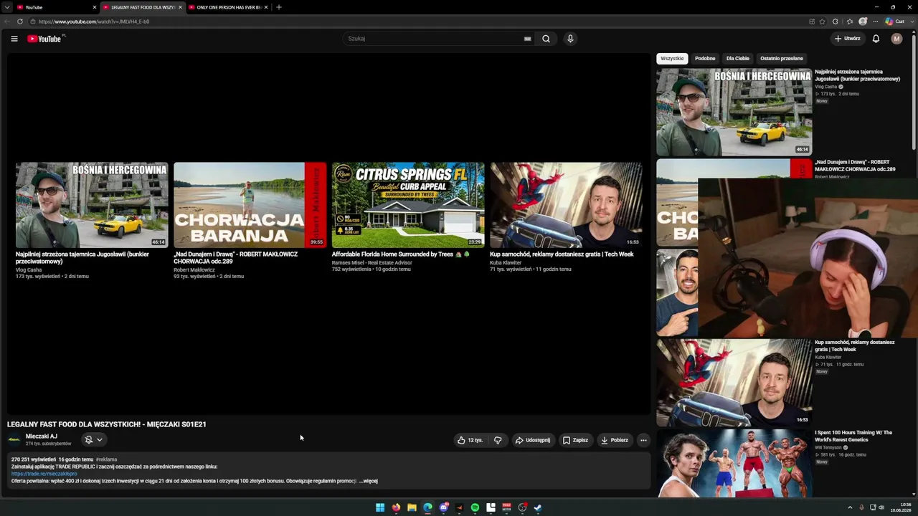Save video with Zapisz button

pyautogui.click(x=575, y=440)
